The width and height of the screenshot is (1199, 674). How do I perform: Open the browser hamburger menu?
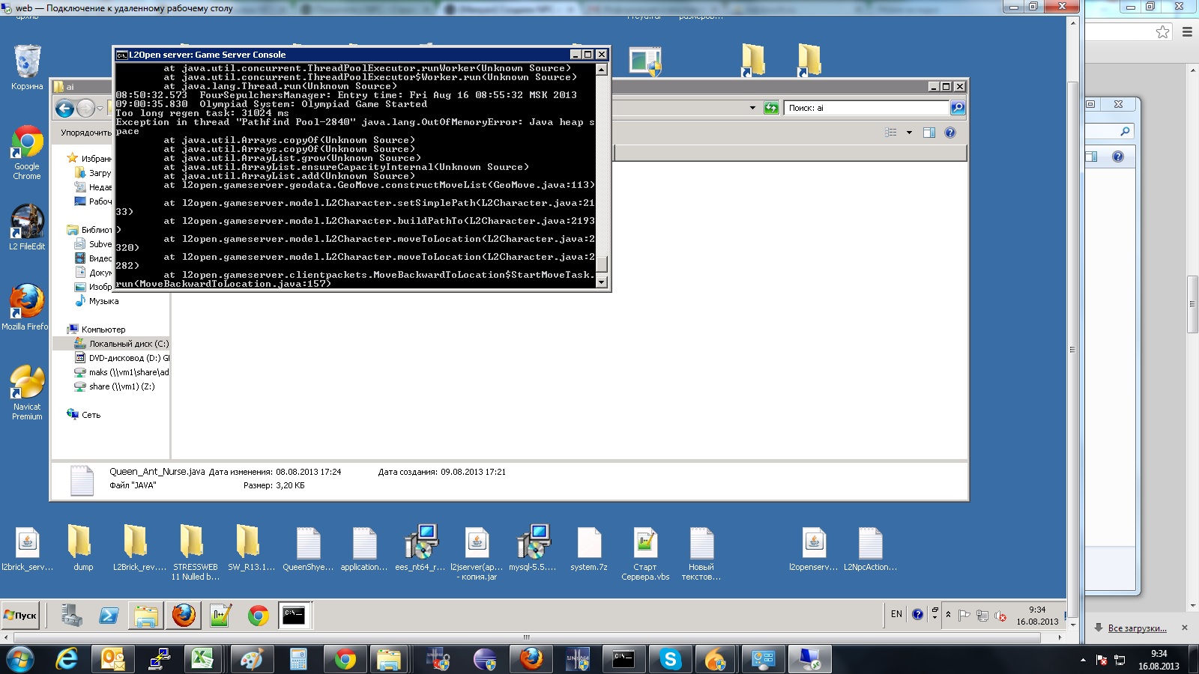(x=1187, y=31)
